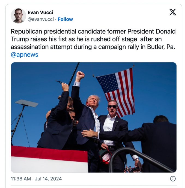
Task: Click the @evanvucci handle
Action: point(41,19)
